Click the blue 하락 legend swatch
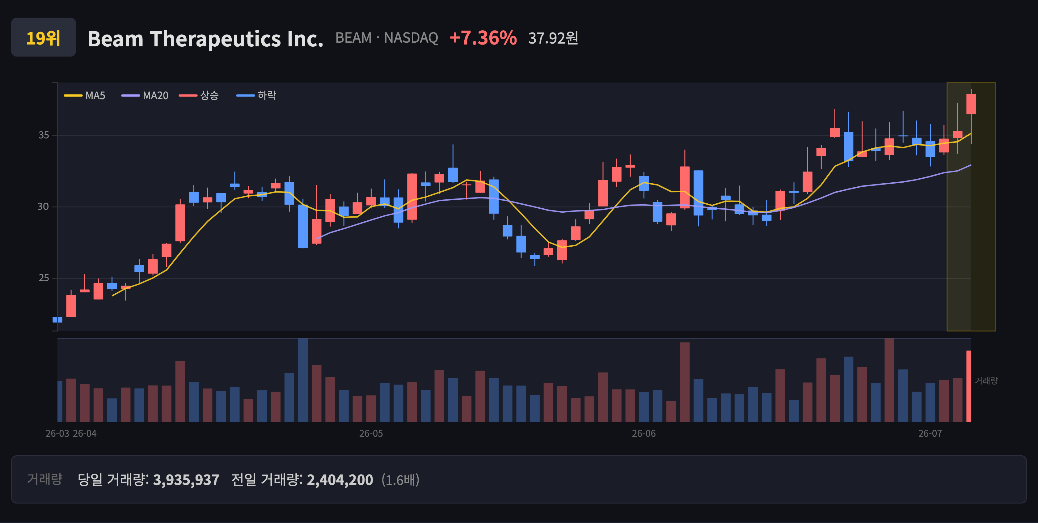1038x523 pixels. [245, 96]
